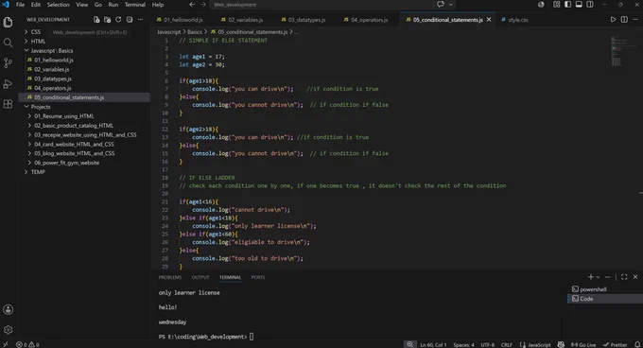Toggle Go Live server in status bar
Image resolution: width=643 pixels, height=348 pixels.
coord(583,345)
